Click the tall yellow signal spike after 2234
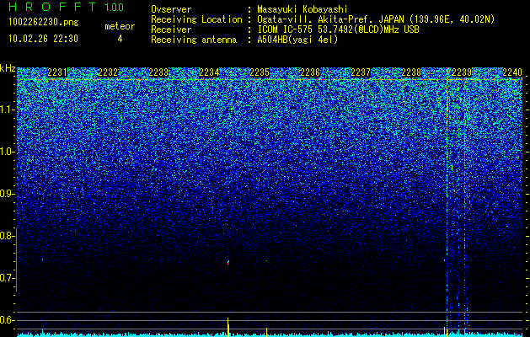 click(228, 327)
